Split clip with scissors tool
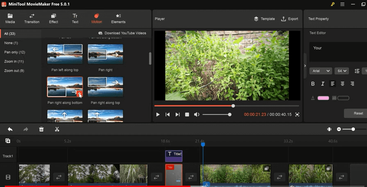The width and height of the screenshot is (367, 187). click(x=57, y=129)
